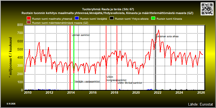Viewport: 216px width, 108px height.
Task: Click x-axis year 2014
Action: [x=71, y=93]
